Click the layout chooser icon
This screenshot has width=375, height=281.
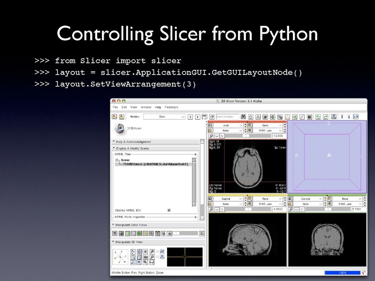tap(334, 117)
